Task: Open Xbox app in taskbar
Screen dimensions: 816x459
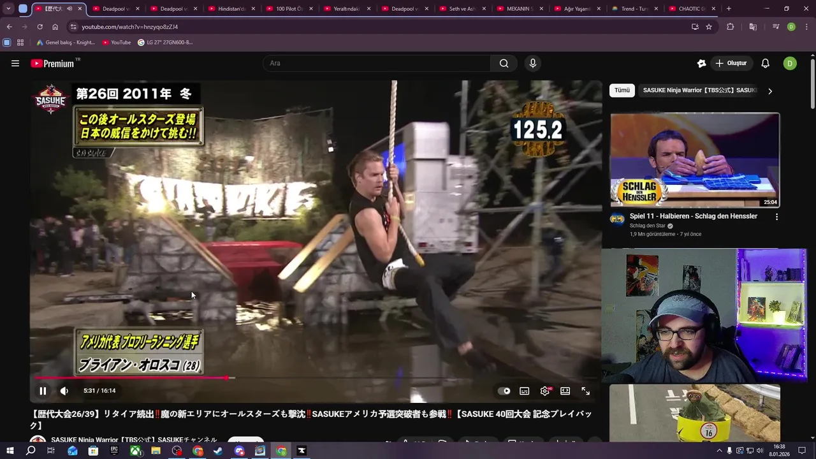Action: click(x=135, y=451)
